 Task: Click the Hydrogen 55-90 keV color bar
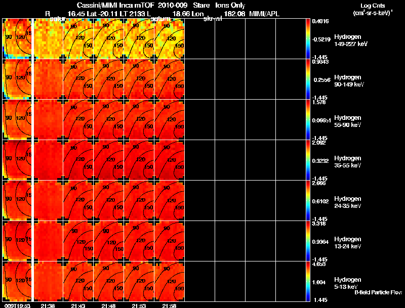pyautogui.click(x=308, y=120)
